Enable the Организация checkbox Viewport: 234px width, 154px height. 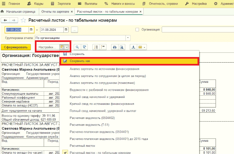(x=137, y=29)
